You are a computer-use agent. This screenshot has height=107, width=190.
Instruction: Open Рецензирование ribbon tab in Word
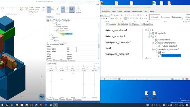(137, 11)
